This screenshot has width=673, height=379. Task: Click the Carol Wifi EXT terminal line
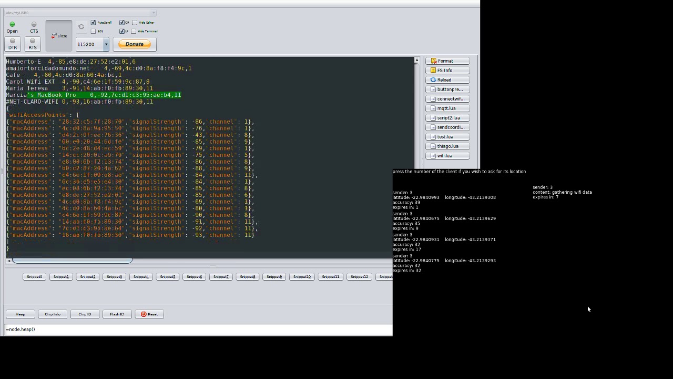(78, 82)
